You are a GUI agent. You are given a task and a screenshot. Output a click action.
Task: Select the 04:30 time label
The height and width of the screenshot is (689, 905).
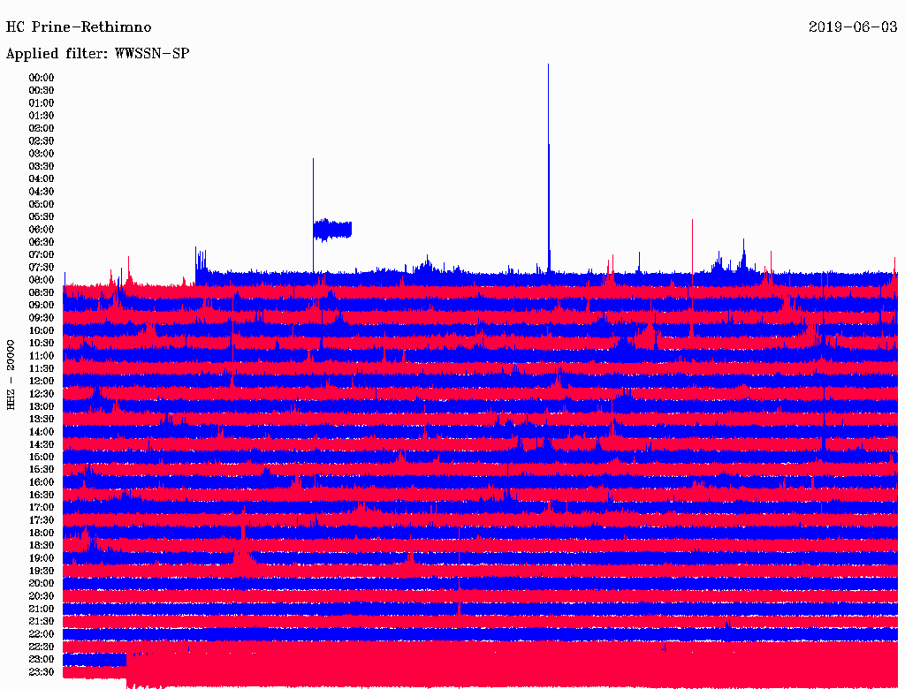(41, 192)
